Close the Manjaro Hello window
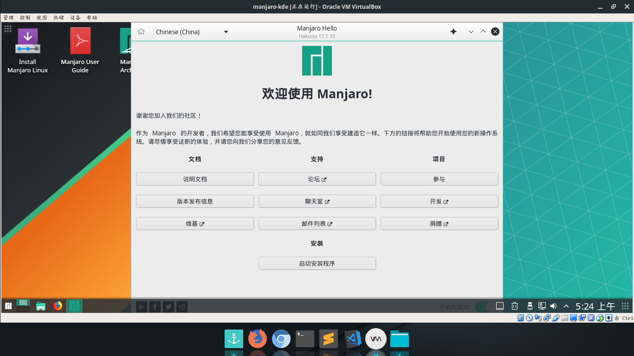This screenshot has height=356, width=634. coord(495,32)
